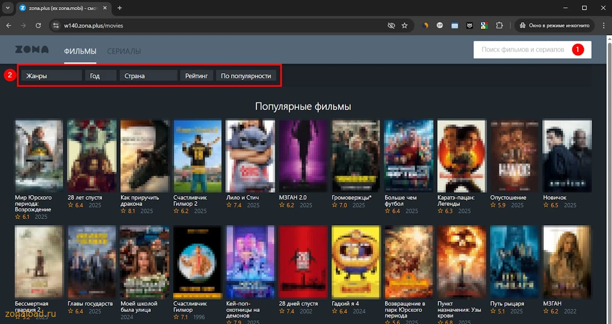Open the Extensions puzzle icon
Viewport: 612px width, 324px height.
pyautogui.click(x=500, y=25)
